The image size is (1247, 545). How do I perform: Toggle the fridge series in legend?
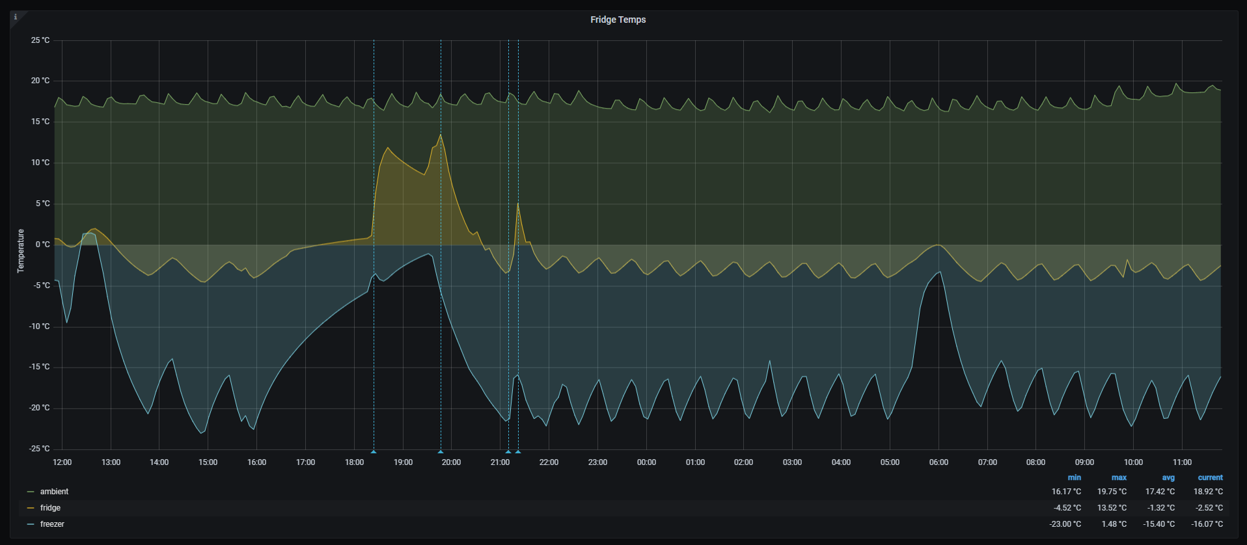[x=50, y=508]
